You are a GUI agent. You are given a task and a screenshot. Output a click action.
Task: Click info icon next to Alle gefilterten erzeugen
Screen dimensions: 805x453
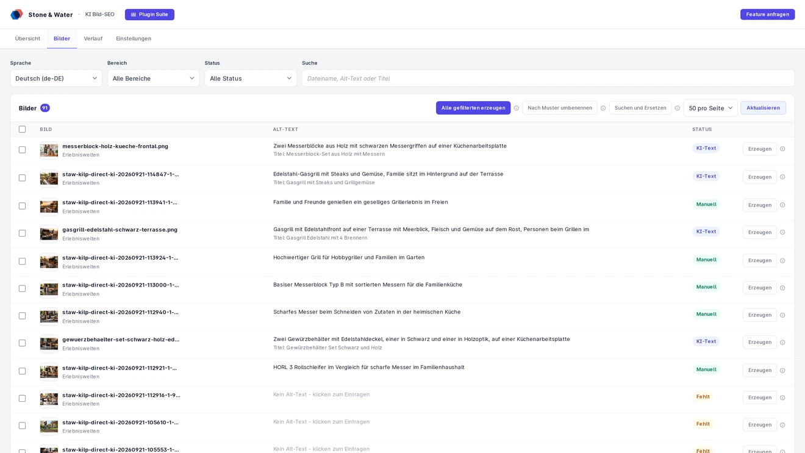pyautogui.click(x=516, y=109)
